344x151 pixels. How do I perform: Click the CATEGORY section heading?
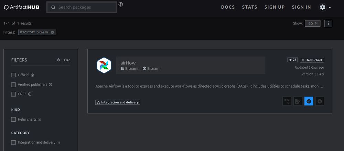click(20, 133)
